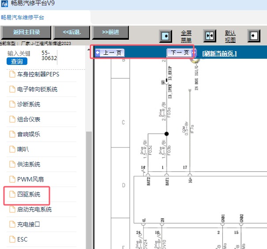Go back with the <<后退 button
The width and height of the screenshot is (267, 249).
click(71, 32)
